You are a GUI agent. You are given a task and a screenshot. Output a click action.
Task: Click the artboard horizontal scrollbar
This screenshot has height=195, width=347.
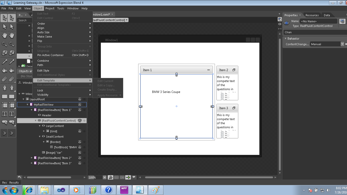[x=208, y=177]
